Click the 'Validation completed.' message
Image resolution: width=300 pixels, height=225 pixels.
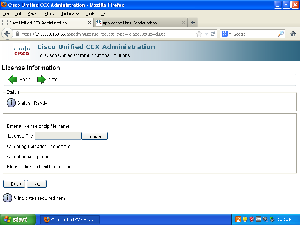[28, 156]
